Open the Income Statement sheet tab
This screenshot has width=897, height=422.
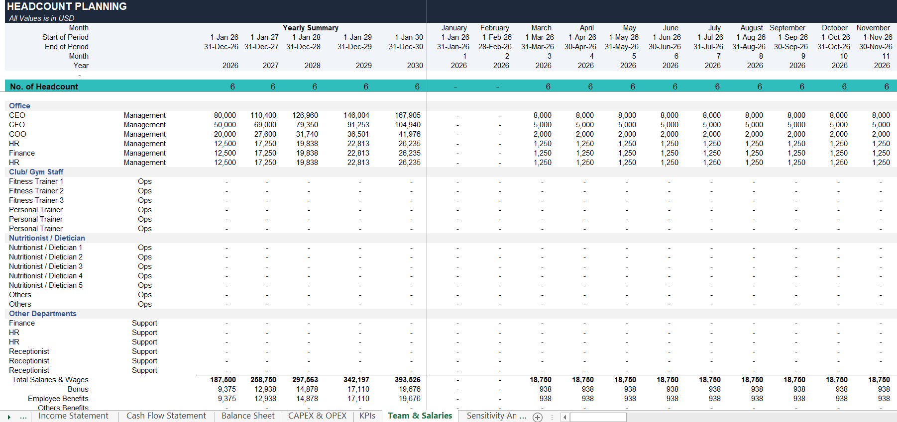(73, 416)
